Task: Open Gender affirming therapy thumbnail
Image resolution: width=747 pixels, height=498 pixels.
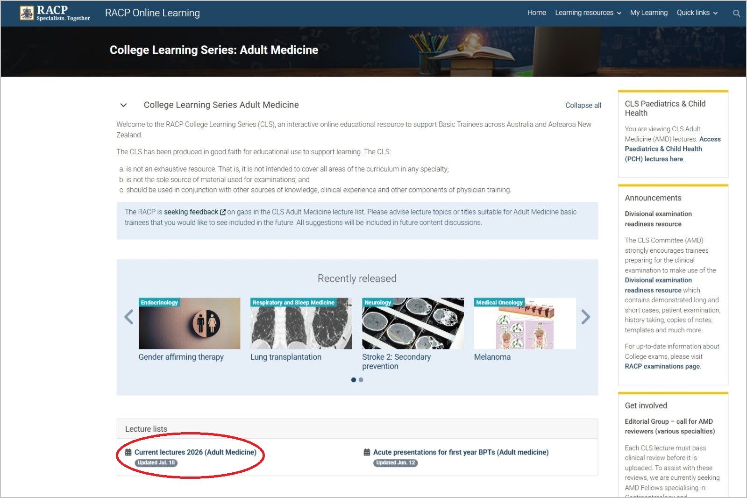Action: [189, 323]
